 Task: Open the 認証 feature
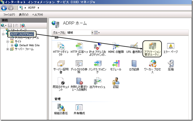(x=116, y=83)
